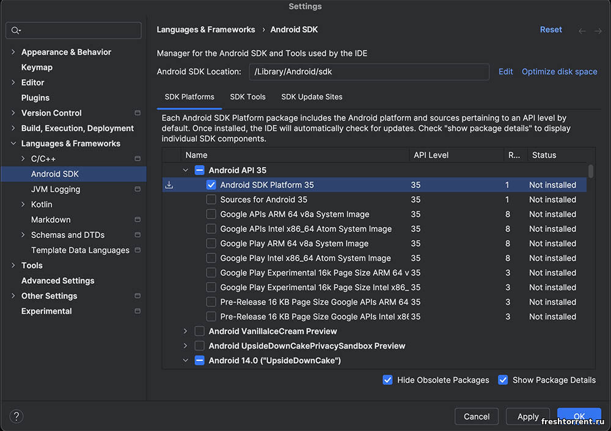The width and height of the screenshot is (611, 431).
Task: Click project-level icon next to Experimental
Action: coord(137,311)
